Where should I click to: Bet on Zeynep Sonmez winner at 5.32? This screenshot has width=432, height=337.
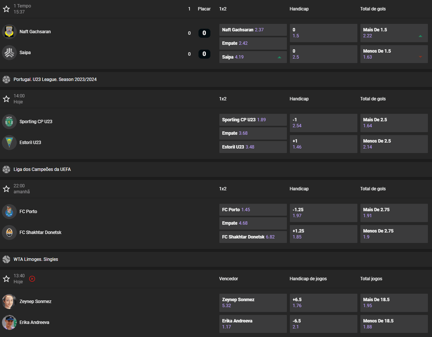click(x=253, y=303)
